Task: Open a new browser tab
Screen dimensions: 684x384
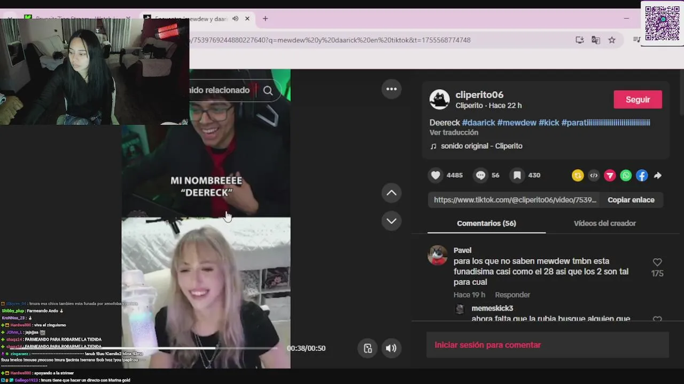Action: tap(265, 19)
